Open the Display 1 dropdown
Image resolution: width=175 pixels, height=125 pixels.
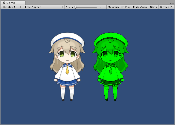(x=12, y=7)
